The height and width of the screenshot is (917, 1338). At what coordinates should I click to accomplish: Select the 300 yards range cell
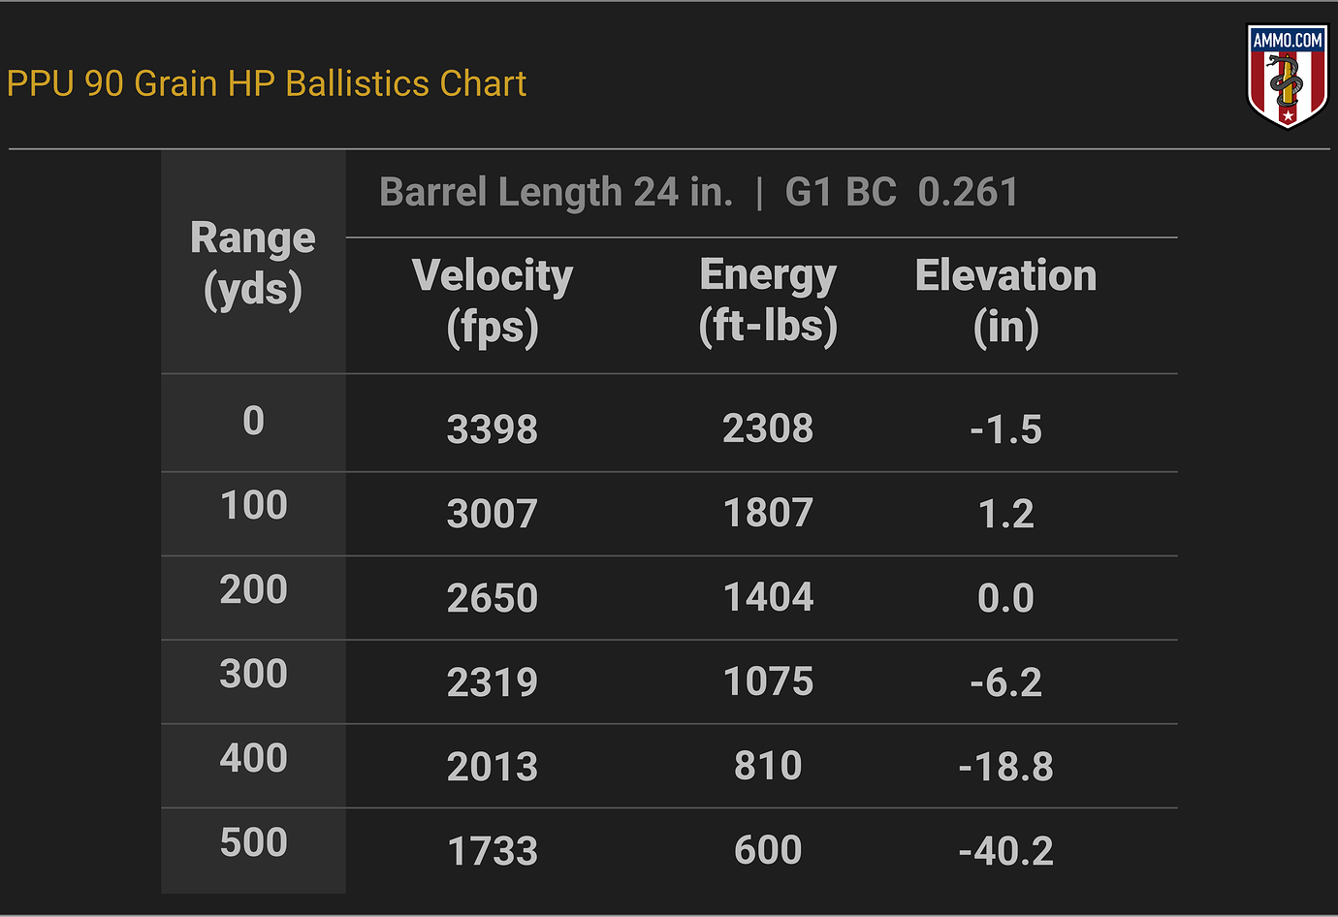[253, 674]
